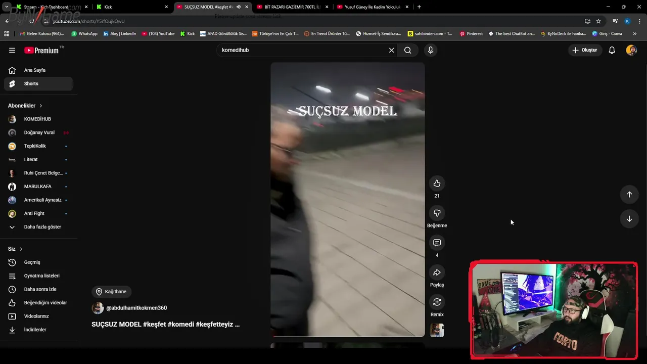Screen dimensions: 647x364
Task: Open the account avatar menu
Action: (631, 50)
